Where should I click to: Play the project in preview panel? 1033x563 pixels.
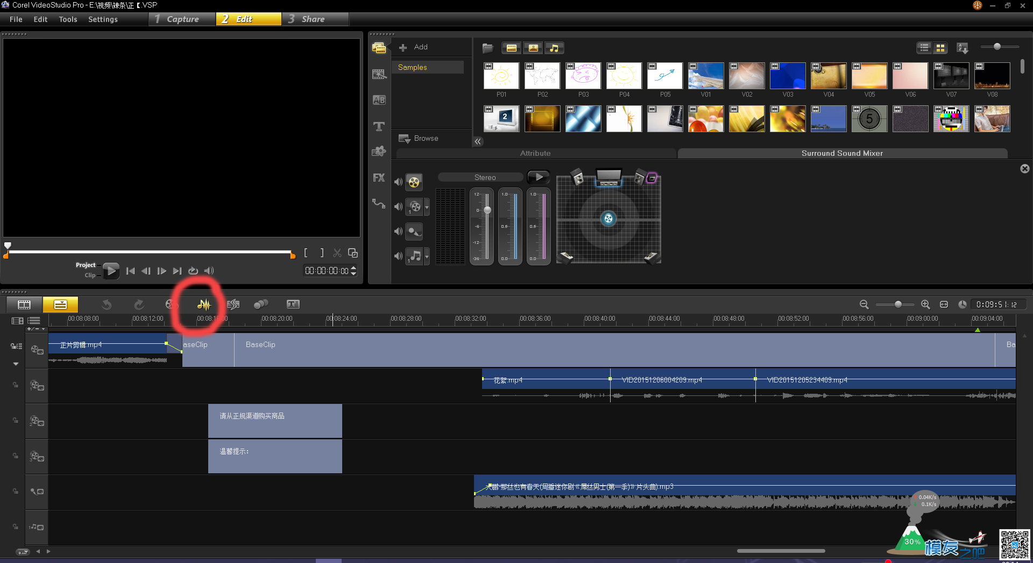pos(111,271)
